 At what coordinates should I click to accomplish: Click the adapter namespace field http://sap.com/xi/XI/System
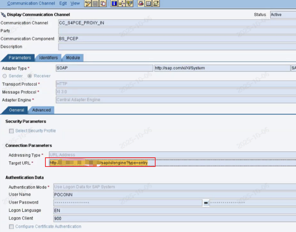(222, 68)
